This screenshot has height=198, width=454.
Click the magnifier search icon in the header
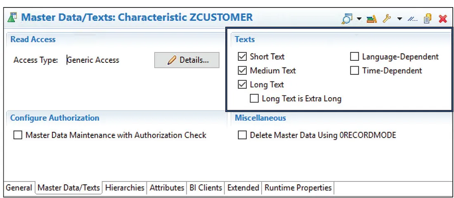(348, 19)
